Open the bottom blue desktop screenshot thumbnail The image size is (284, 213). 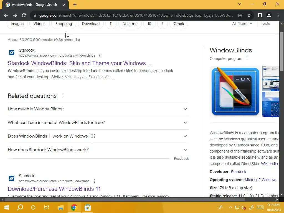(270, 105)
